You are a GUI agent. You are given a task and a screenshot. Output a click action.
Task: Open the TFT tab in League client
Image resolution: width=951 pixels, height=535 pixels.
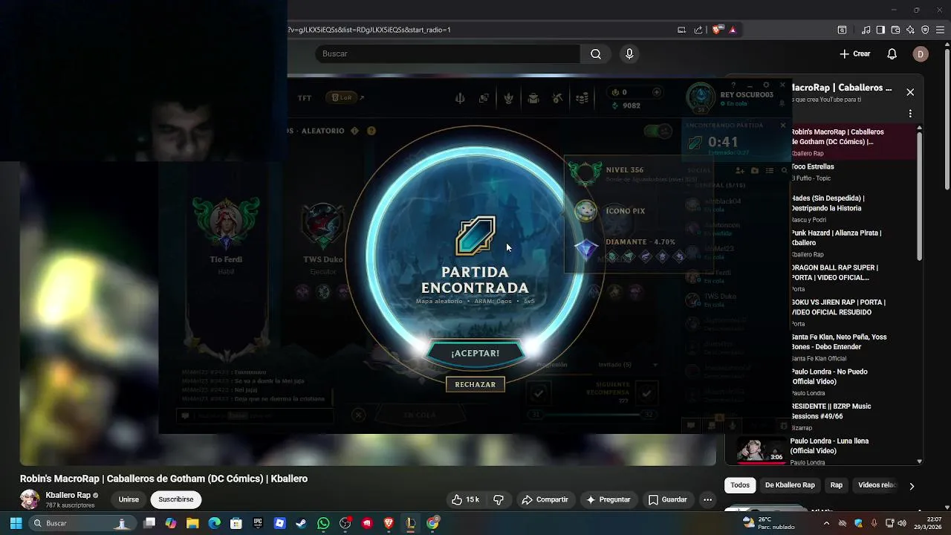click(x=305, y=97)
